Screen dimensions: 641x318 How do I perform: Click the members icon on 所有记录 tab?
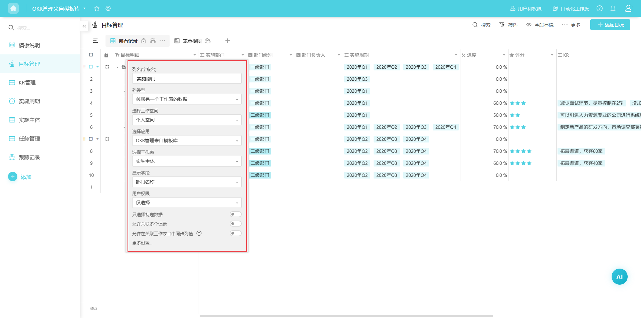click(x=153, y=41)
